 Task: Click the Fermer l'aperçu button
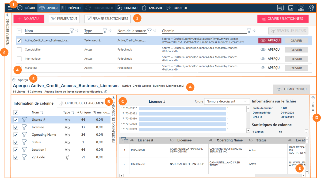[x=292, y=89]
